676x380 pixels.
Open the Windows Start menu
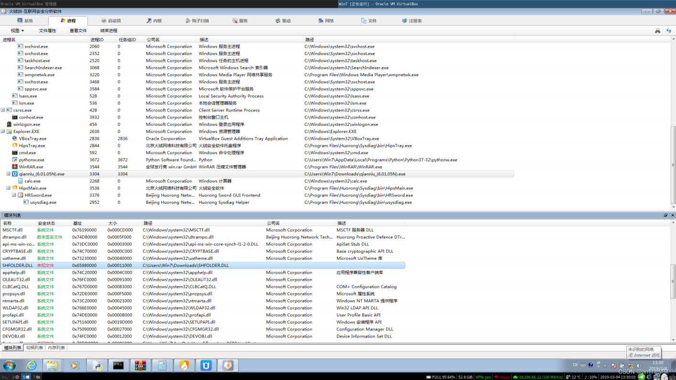click(x=9, y=366)
